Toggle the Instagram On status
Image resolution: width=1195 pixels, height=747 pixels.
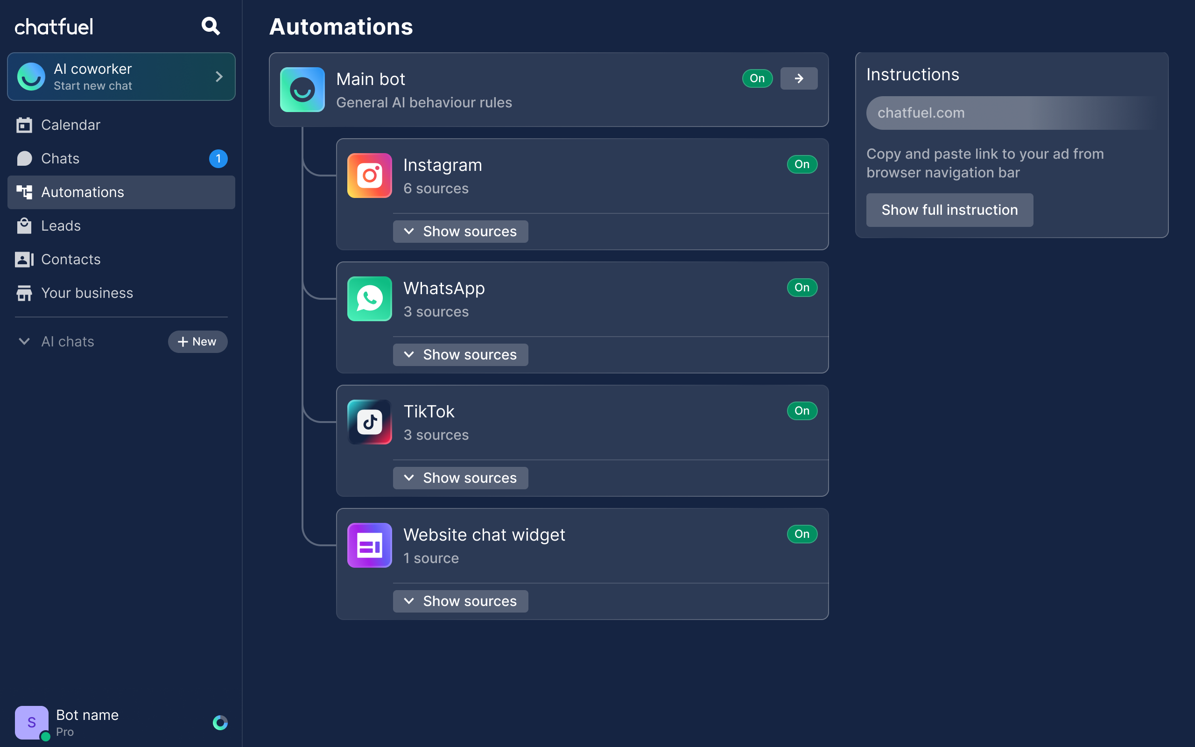802,164
